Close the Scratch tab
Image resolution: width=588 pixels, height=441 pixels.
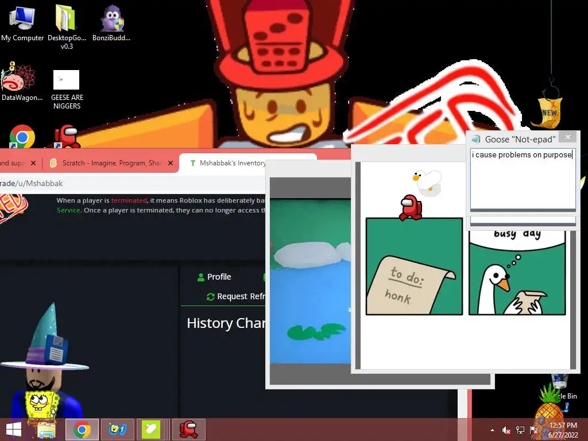click(171, 163)
